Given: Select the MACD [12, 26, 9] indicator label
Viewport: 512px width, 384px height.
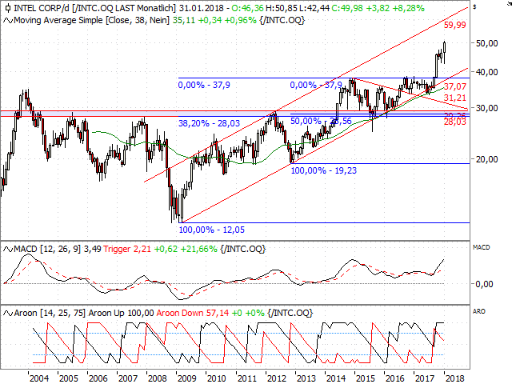Looking at the screenshot, I should pos(47,249).
